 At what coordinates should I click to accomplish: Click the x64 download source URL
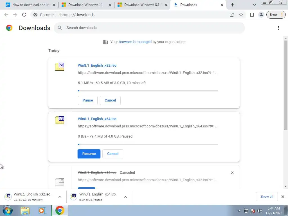click(x=147, y=126)
